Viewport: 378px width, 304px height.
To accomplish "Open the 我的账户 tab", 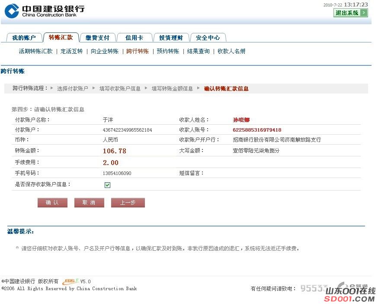I will tap(24, 38).
